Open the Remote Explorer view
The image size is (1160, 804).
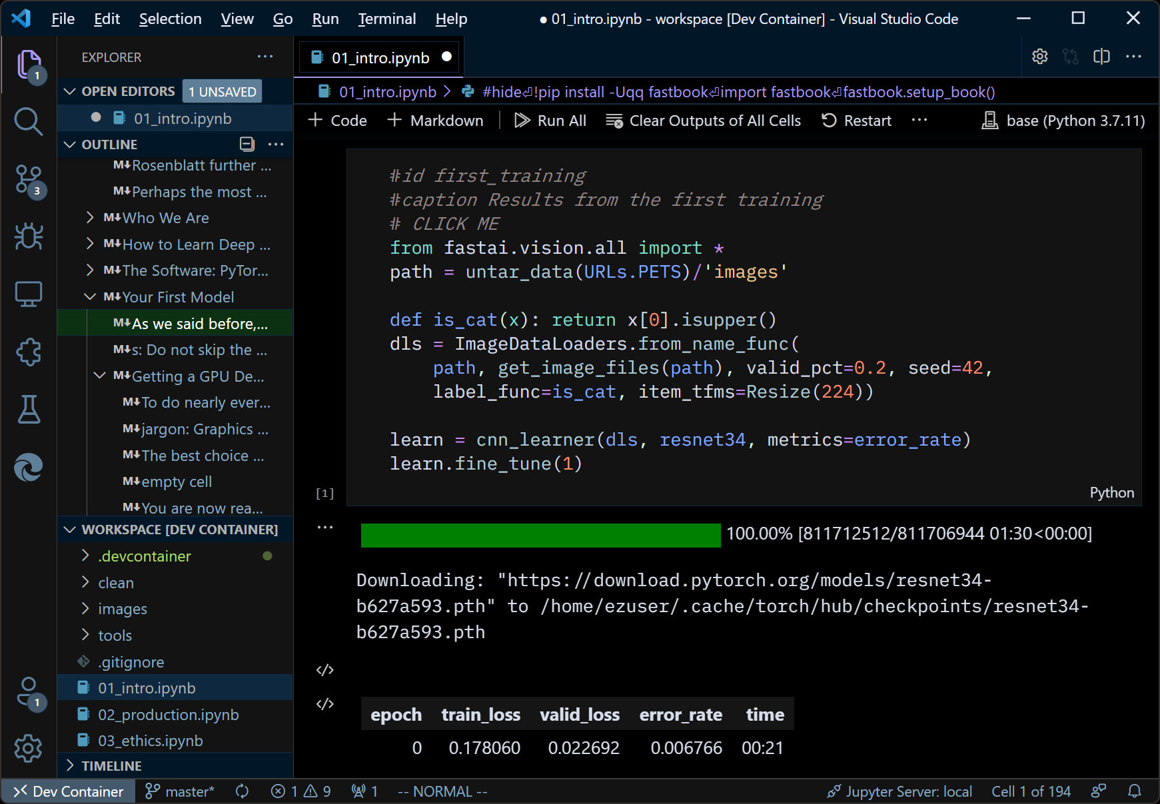point(28,294)
